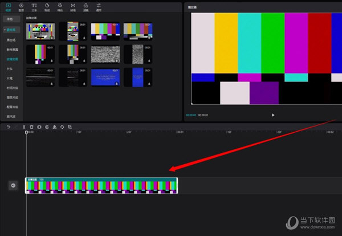Screen dimensions: 342x236
Task: Open the Stickers tab icon
Action: [x=47, y=7]
